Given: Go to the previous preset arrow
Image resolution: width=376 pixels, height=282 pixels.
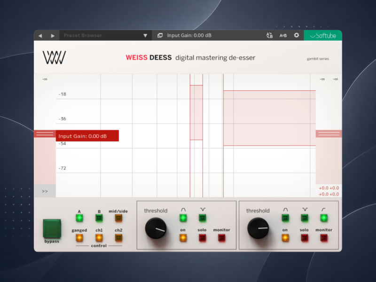Looking at the screenshot, I should tap(40, 36).
